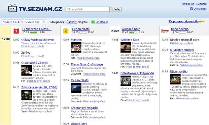The image size is (209, 125).
Task: Click the Hledej search button
Action: [x=116, y=9]
